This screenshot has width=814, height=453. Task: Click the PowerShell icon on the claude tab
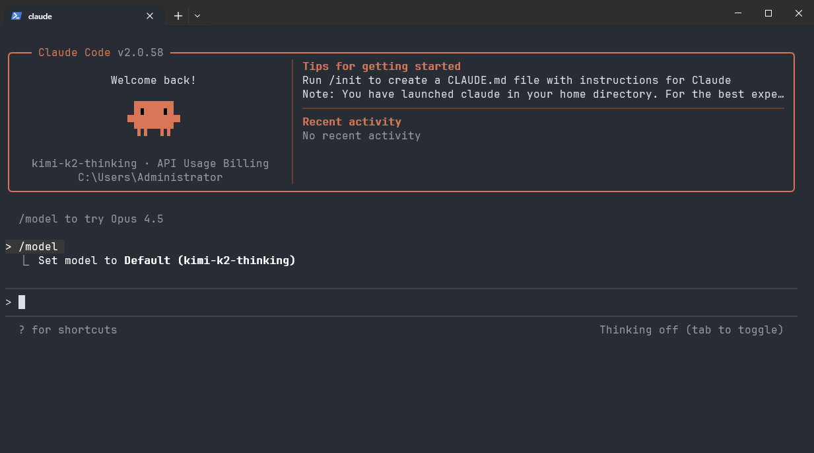point(17,16)
